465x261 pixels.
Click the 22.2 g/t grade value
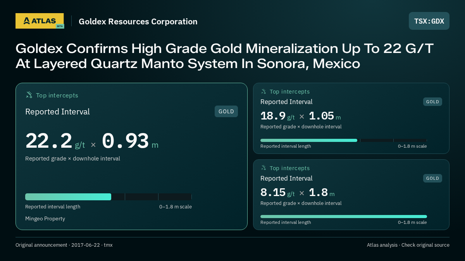point(55,141)
